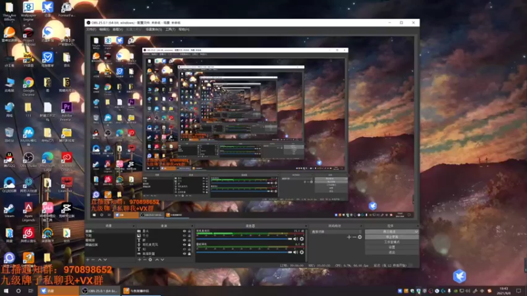Open the 工具(T) menu in OBS
527x296 pixels.
[170, 30]
